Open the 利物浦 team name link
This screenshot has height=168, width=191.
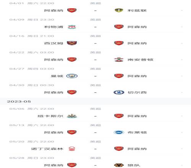click(x=53, y=27)
